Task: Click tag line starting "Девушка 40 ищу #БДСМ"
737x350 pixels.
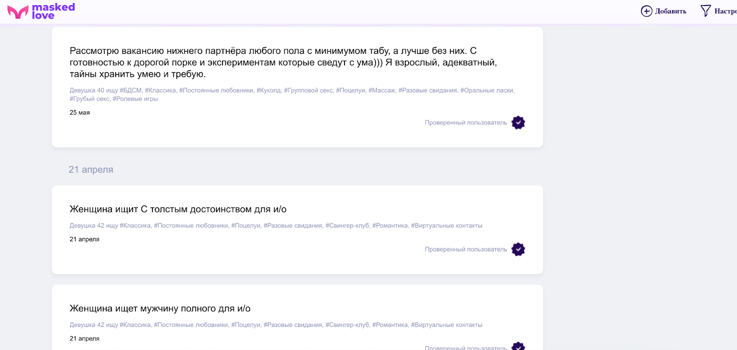Action: [x=292, y=90]
